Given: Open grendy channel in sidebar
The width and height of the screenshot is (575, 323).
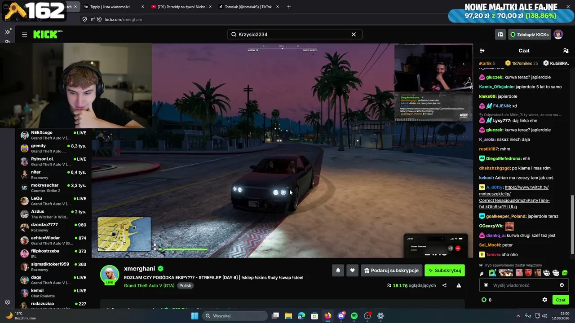Looking at the screenshot, I should click(x=54, y=148).
